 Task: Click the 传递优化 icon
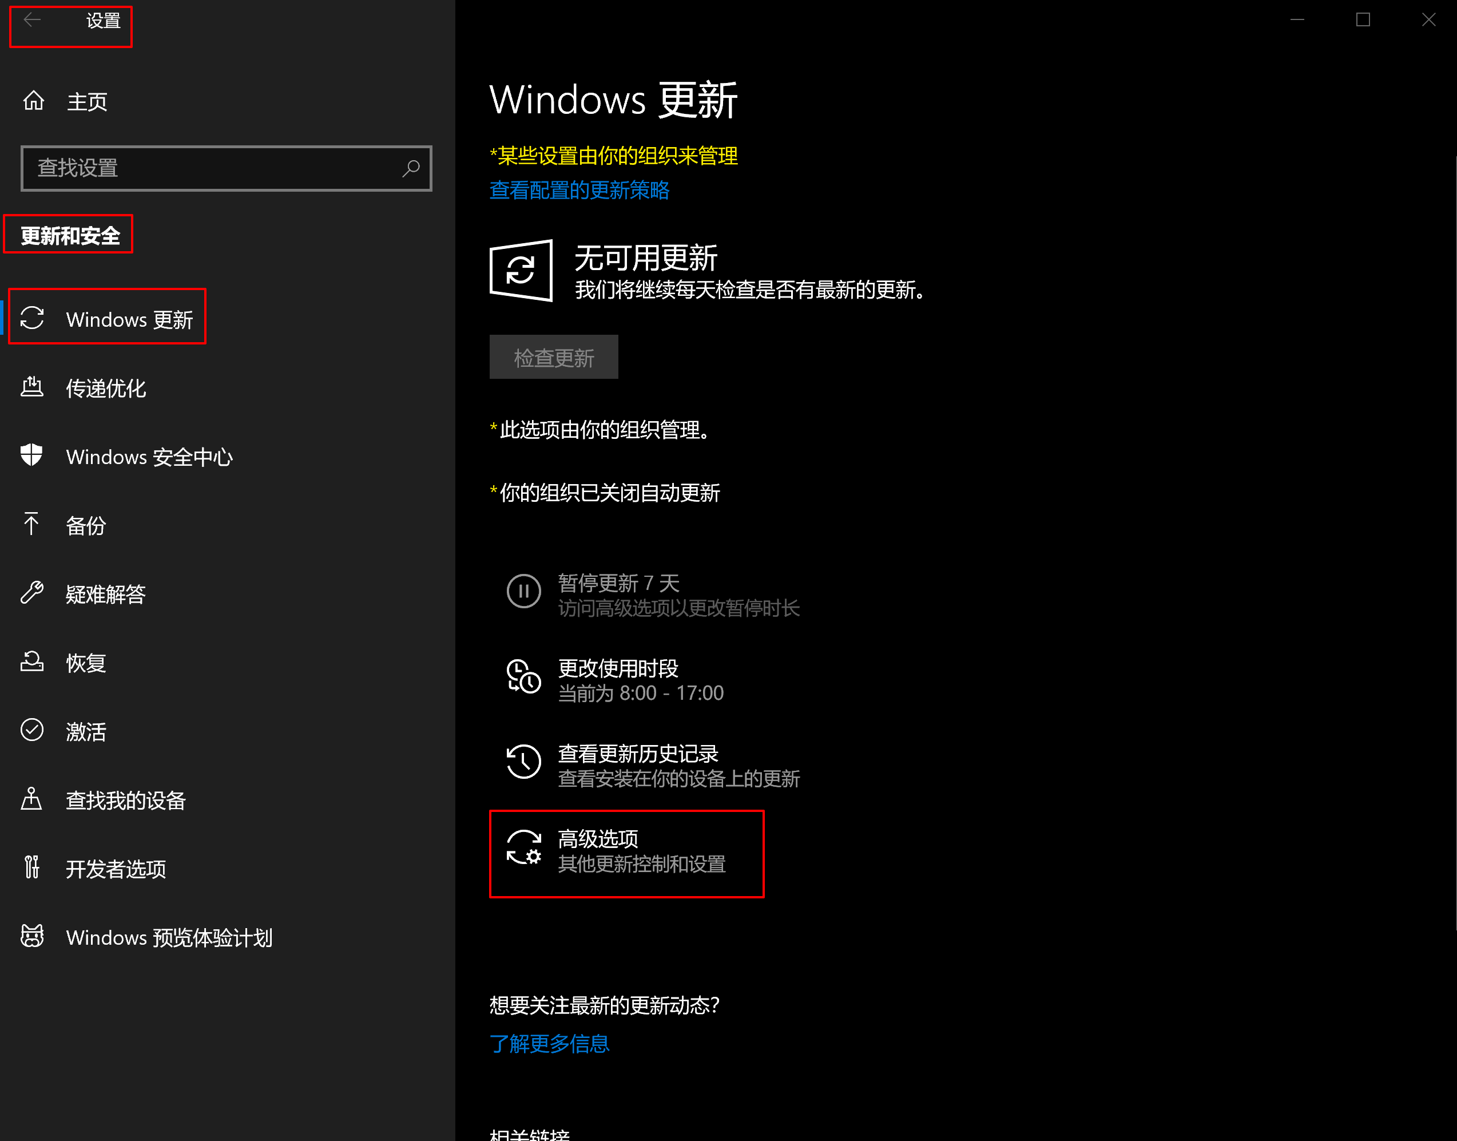click(32, 387)
